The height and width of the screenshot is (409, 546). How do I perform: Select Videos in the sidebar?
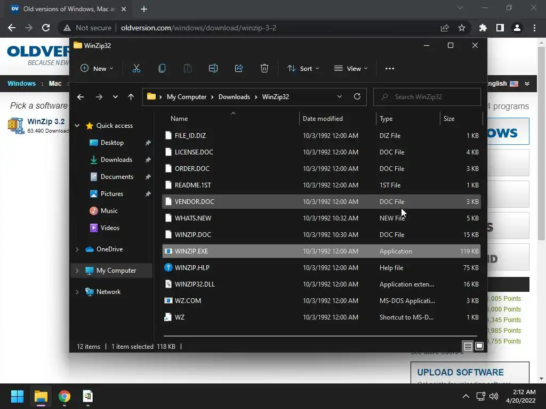tap(110, 228)
